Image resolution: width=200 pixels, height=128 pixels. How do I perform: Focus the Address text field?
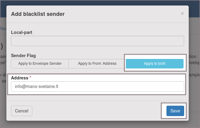coord(98,86)
